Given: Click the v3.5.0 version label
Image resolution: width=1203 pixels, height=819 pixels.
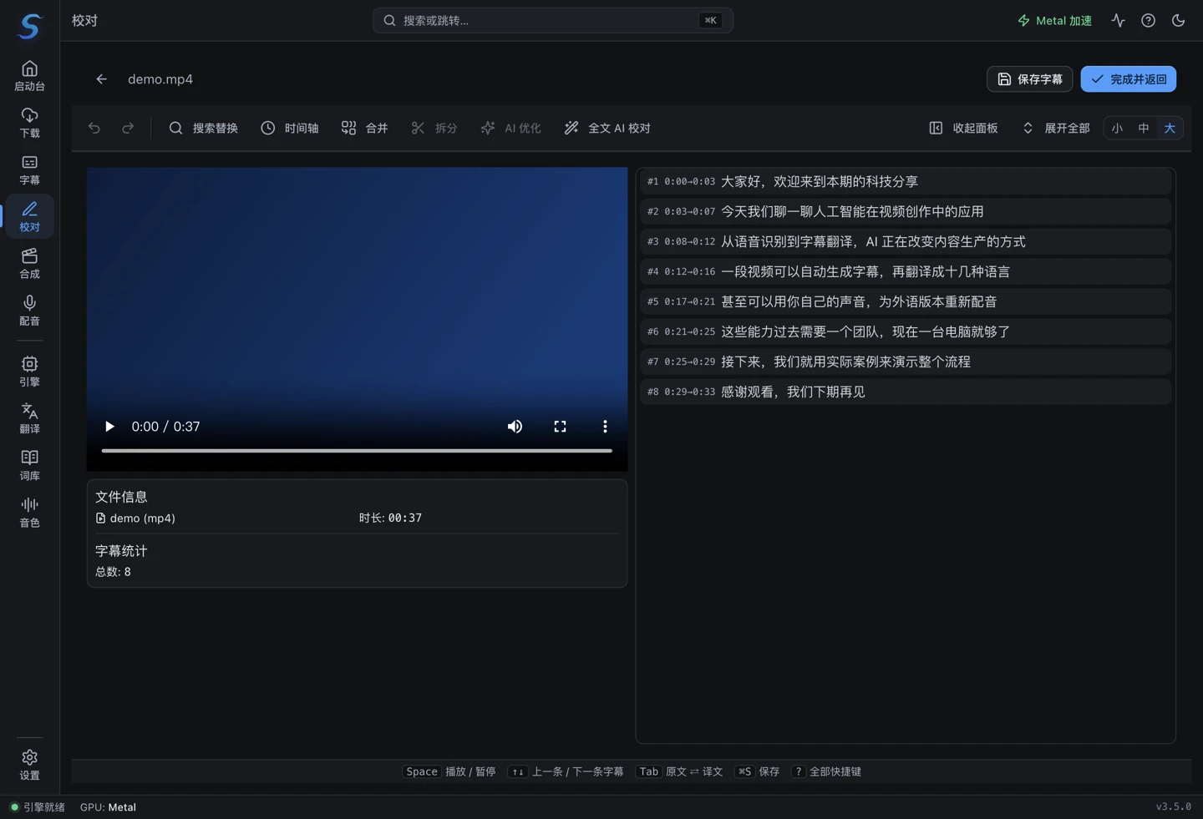Looking at the screenshot, I should 1173,806.
